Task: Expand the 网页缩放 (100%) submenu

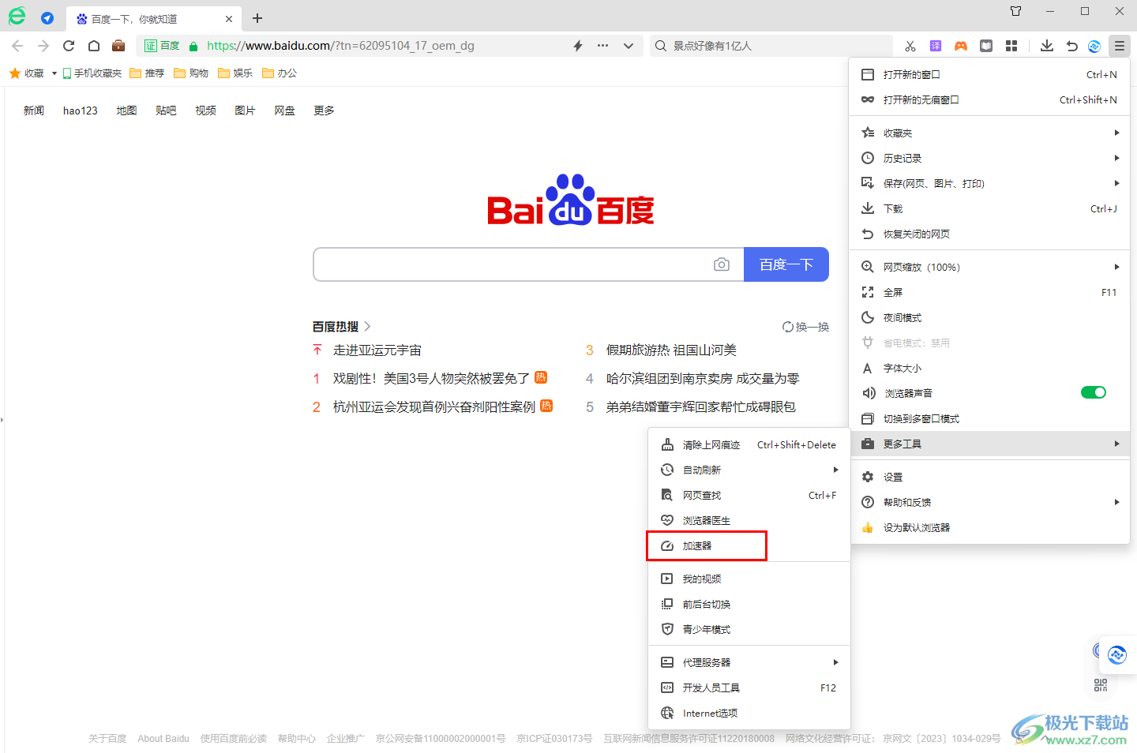Action: [989, 267]
